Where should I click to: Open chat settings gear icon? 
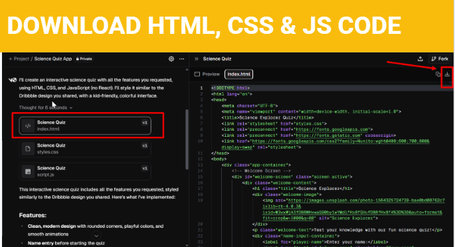[x=171, y=59]
